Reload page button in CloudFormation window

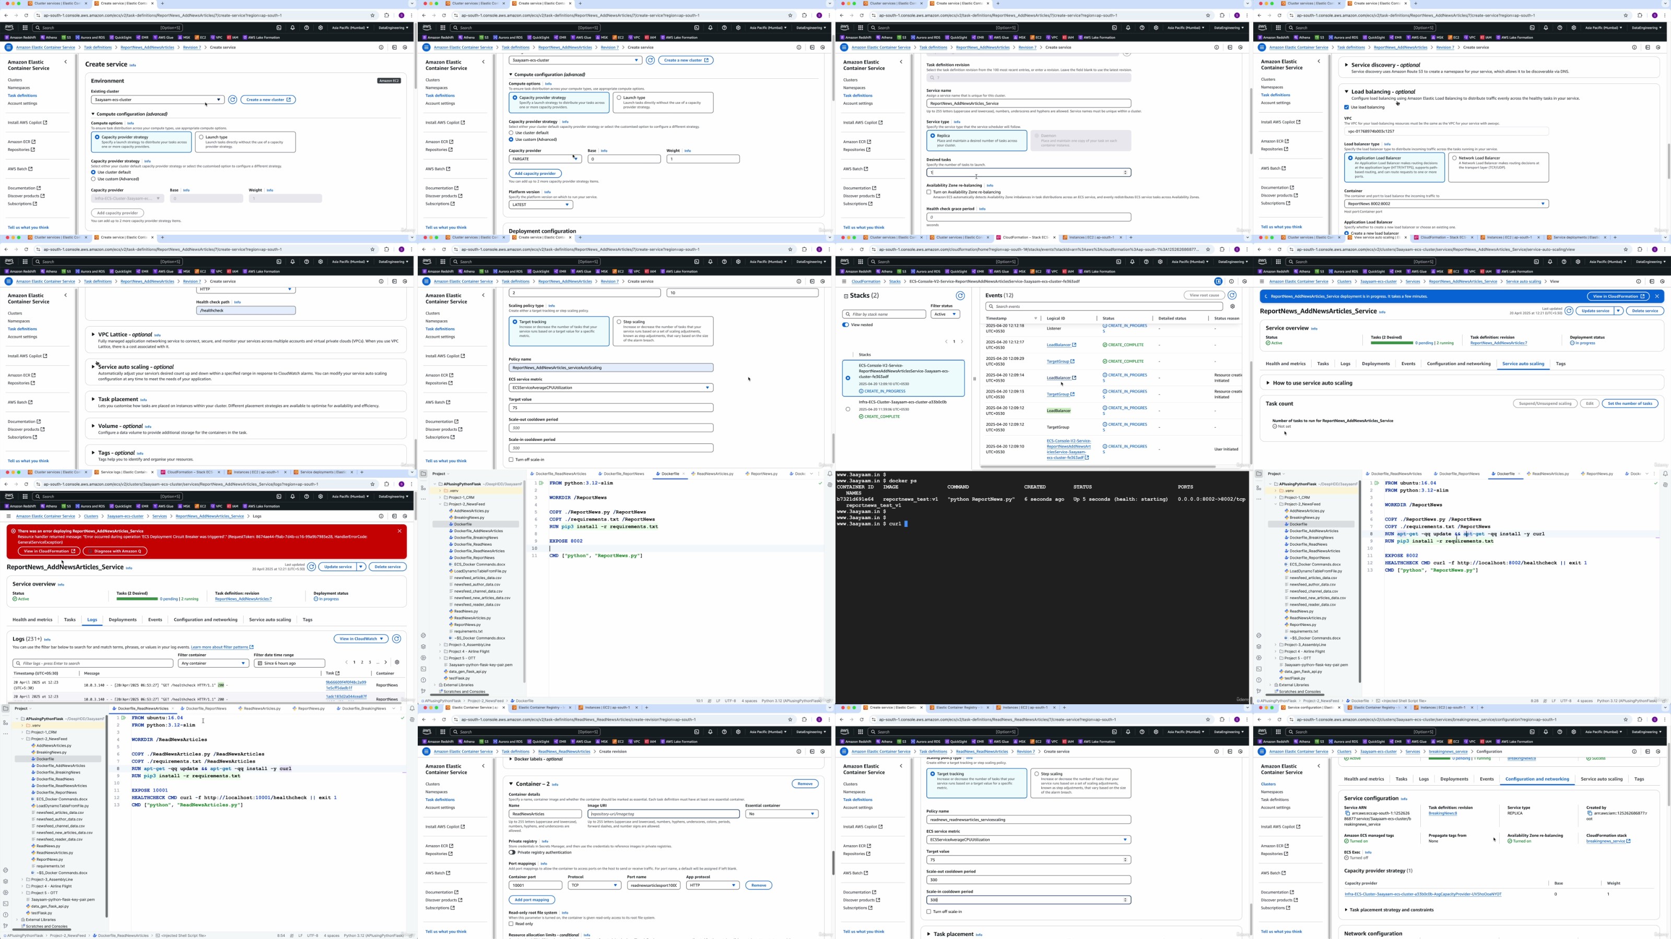coord(862,249)
